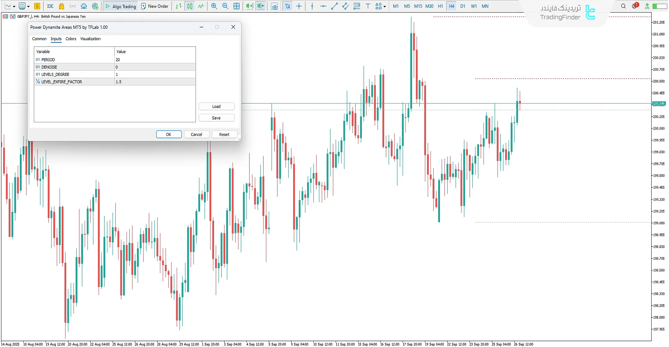This screenshot has height=347, width=669.
Task: Switch to the Visualization tab
Action: [90, 39]
